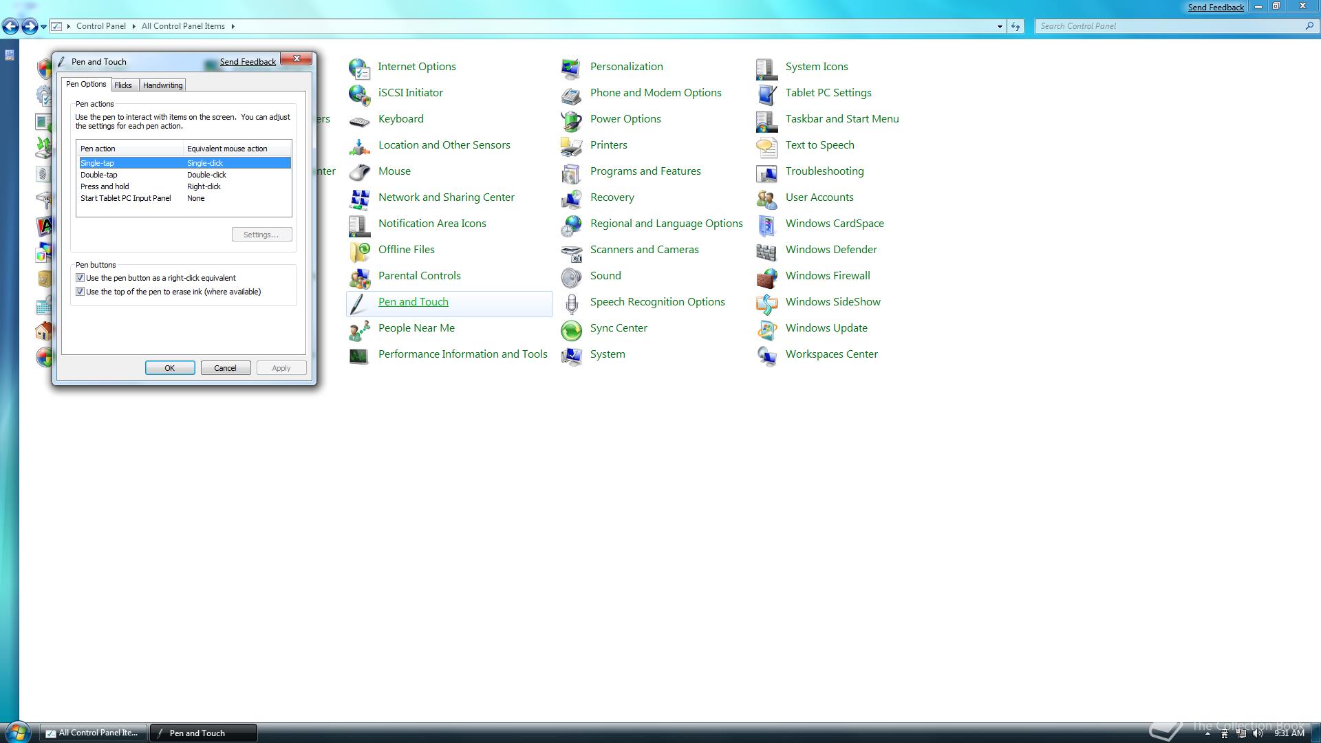Click Pen and Touch taskbar button
This screenshot has width=1321, height=743.
(204, 733)
